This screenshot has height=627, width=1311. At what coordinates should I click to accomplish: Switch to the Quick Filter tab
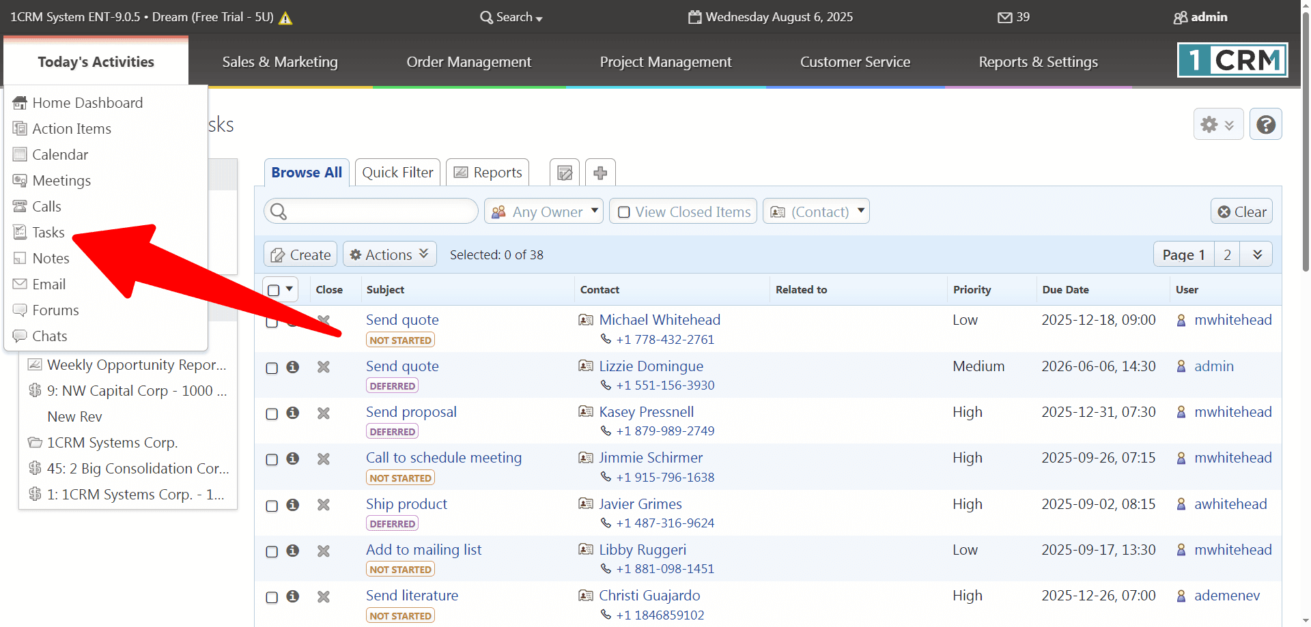(x=397, y=173)
